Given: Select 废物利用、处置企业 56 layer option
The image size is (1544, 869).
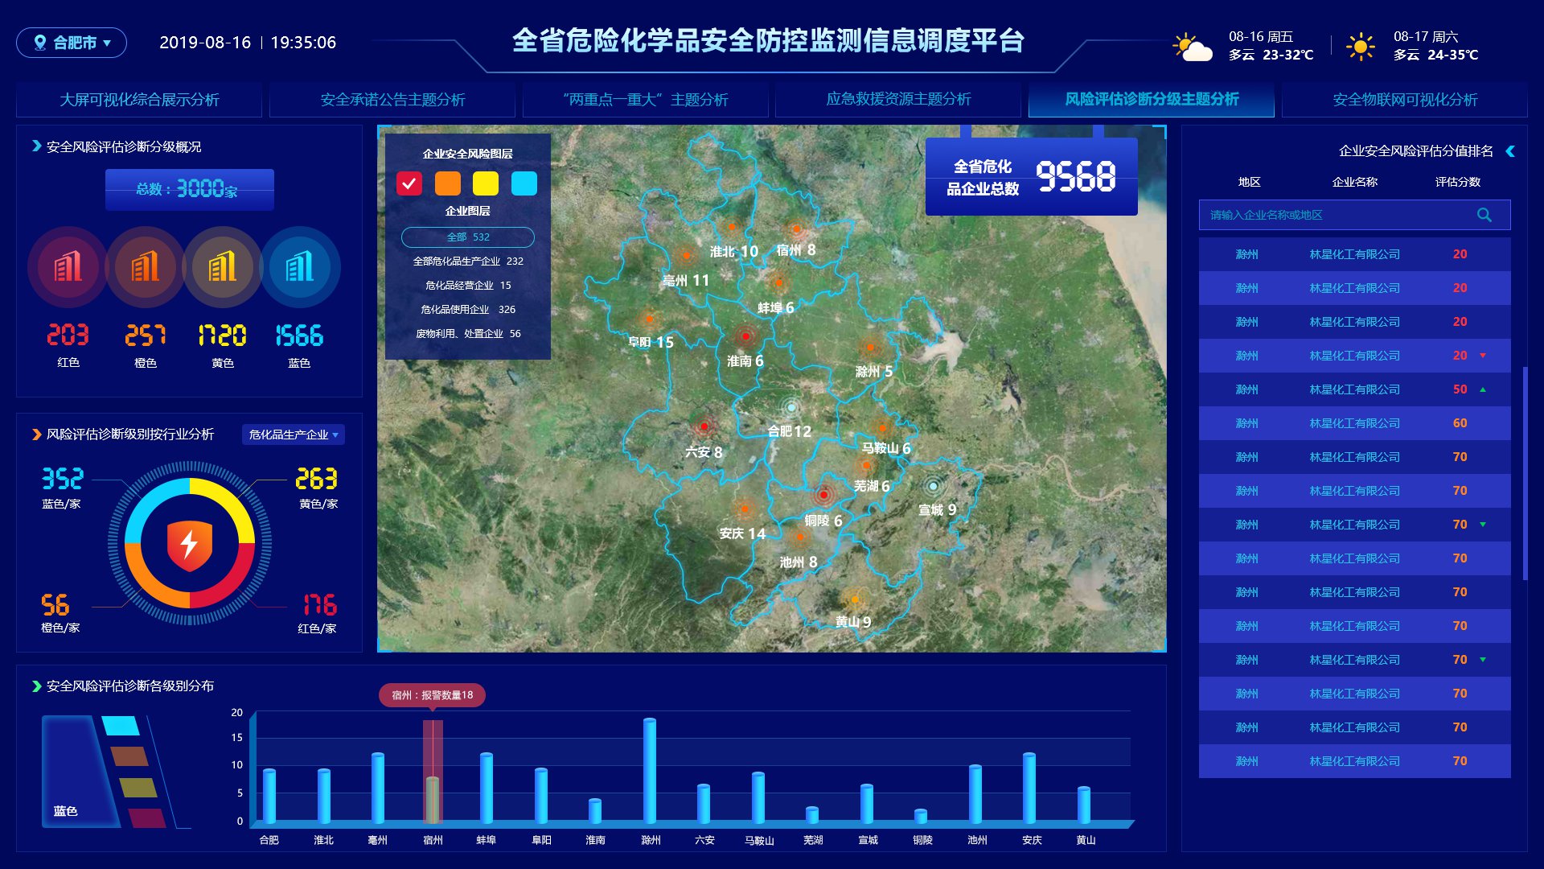Looking at the screenshot, I should 468,334.
